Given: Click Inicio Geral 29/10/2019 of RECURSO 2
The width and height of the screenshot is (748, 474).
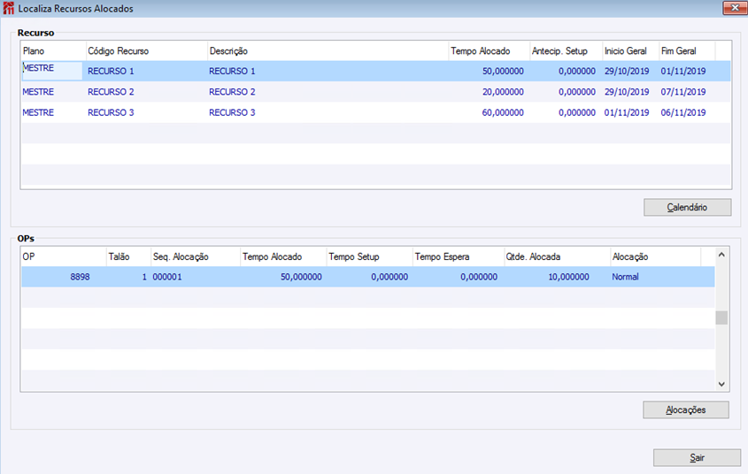Looking at the screenshot, I should coord(627,91).
